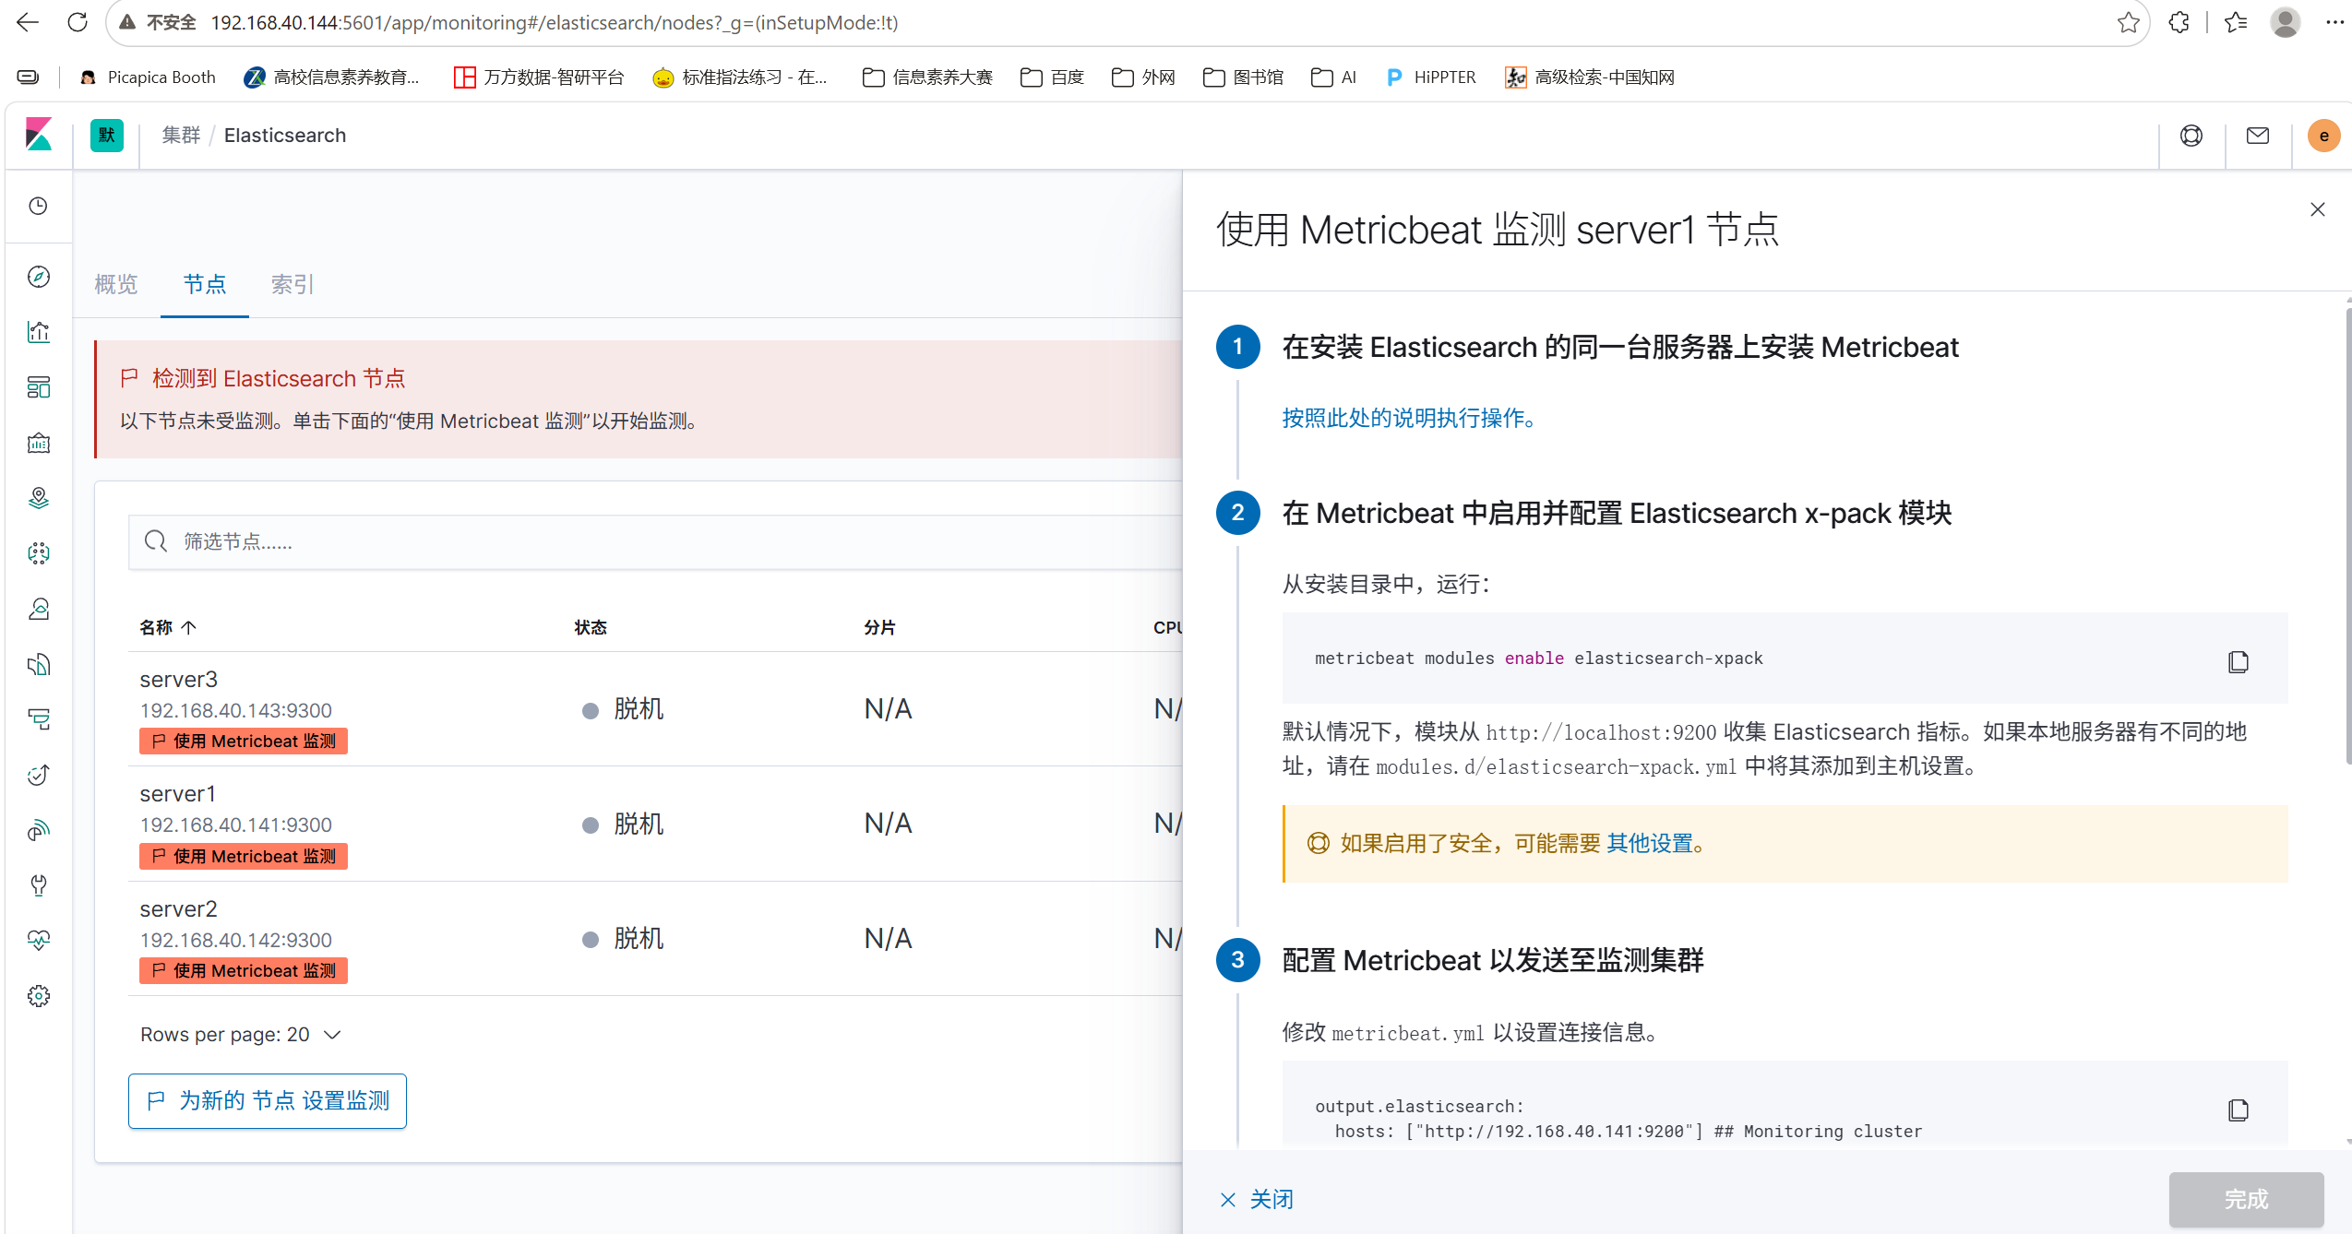Copy the output.elasticsearch config snippet
This screenshot has height=1234, width=2352.
pyautogui.click(x=2238, y=1109)
